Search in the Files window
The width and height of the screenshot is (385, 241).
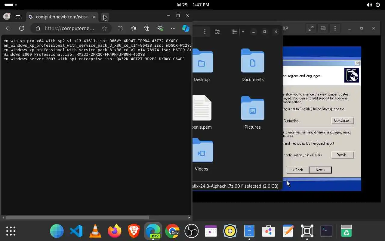(x=217, y=32)
